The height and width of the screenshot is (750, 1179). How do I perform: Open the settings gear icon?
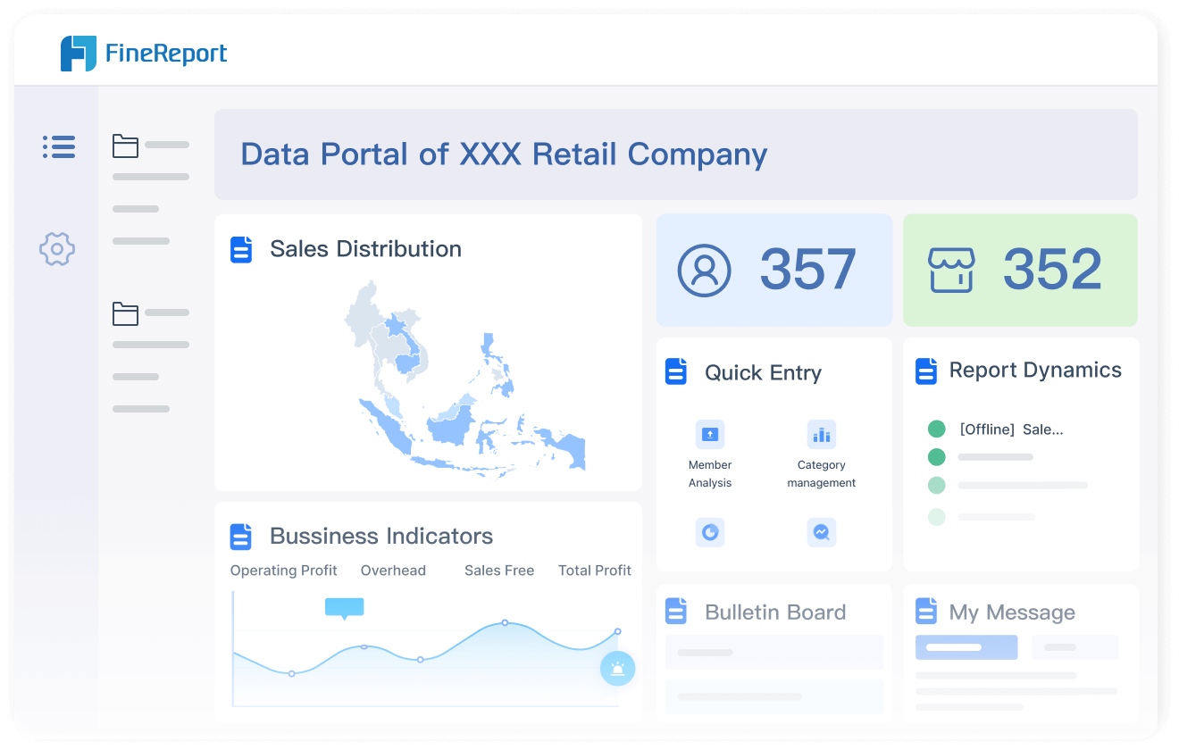pyautogui.click(x=57, y=248)
